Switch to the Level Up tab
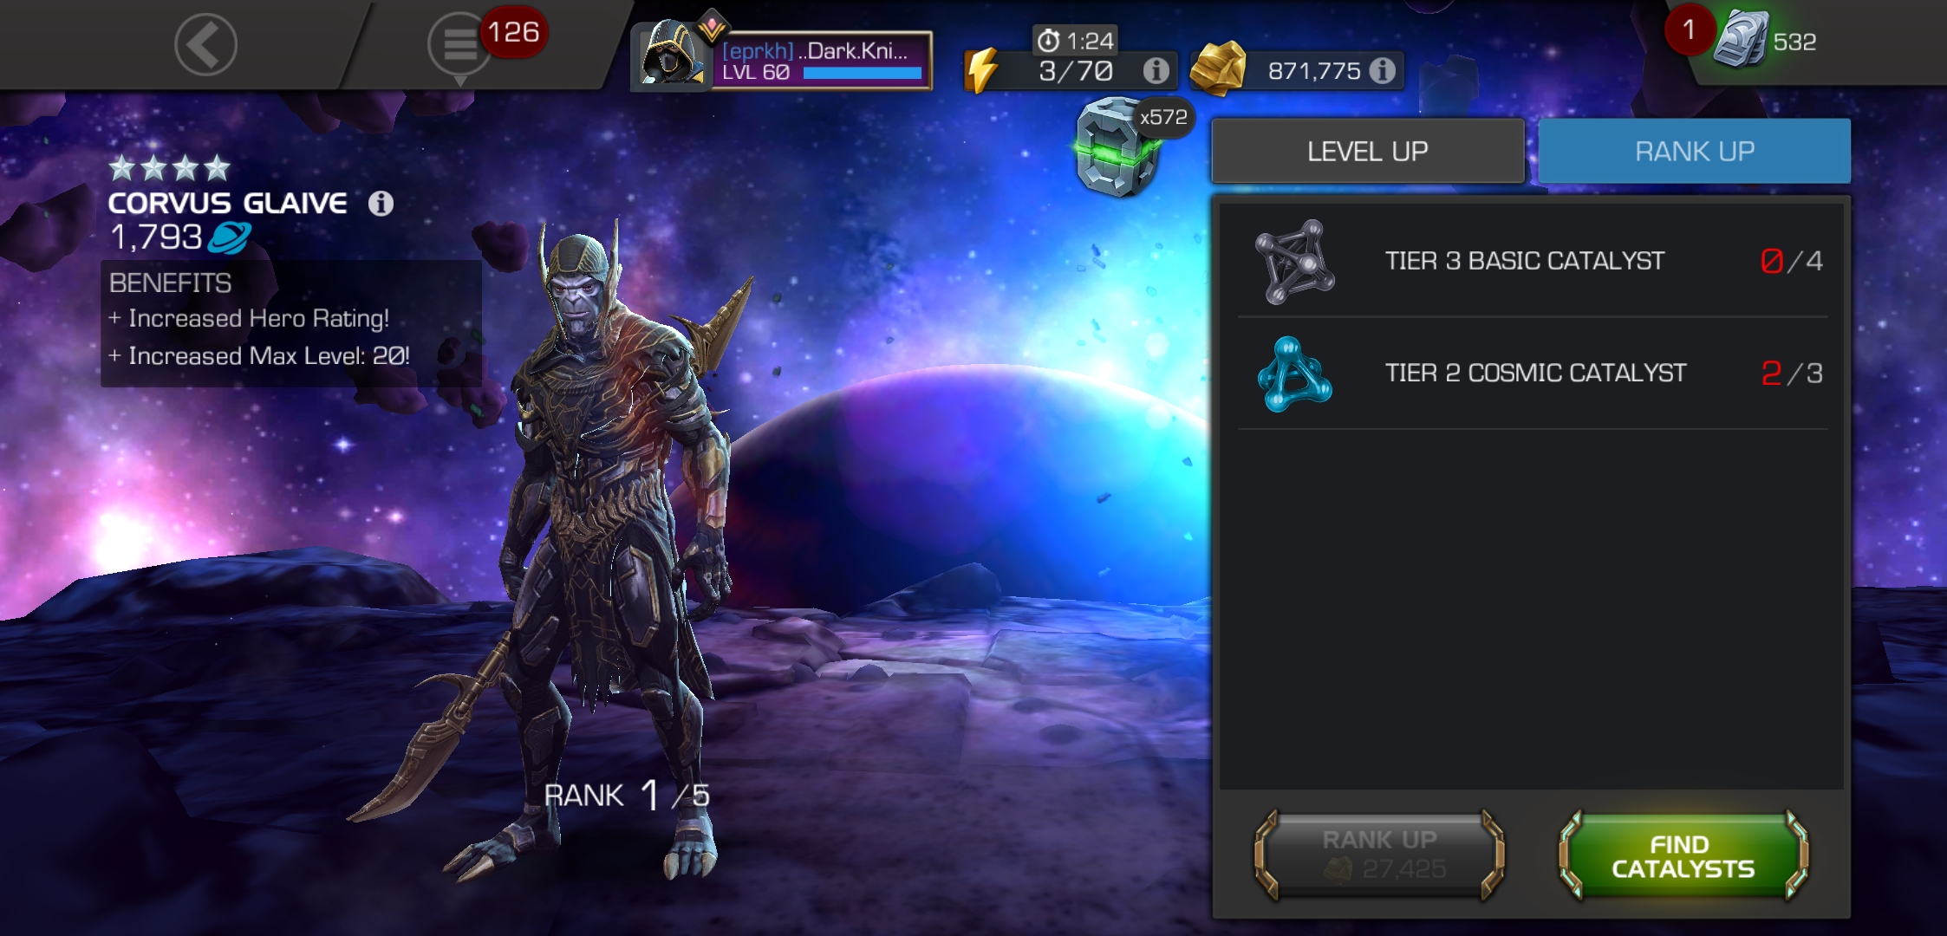 tap(1367, 152)
